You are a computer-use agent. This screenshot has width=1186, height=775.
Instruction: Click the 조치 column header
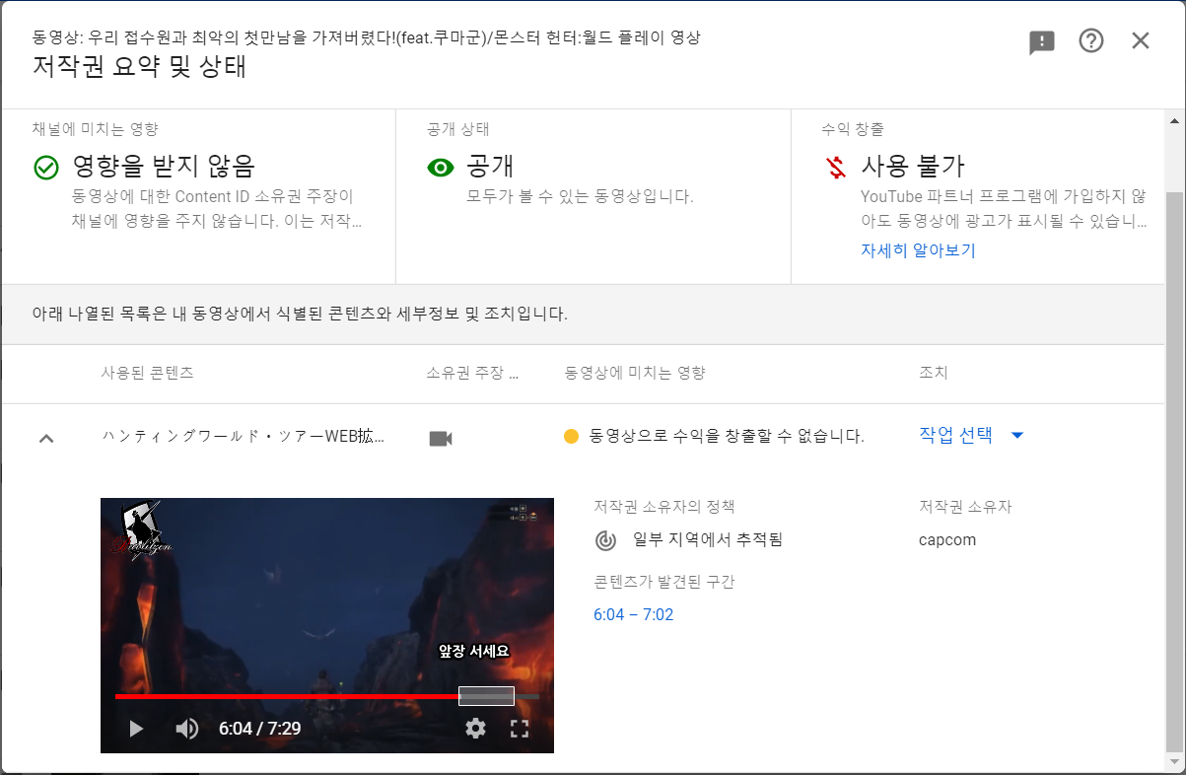[x=934, y=374]
